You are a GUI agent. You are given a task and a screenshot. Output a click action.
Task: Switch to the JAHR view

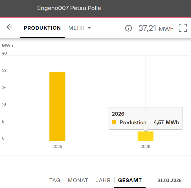103,180
